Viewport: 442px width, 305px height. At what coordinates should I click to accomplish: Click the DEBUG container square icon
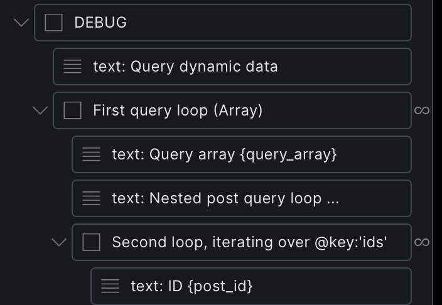point(54,23)
